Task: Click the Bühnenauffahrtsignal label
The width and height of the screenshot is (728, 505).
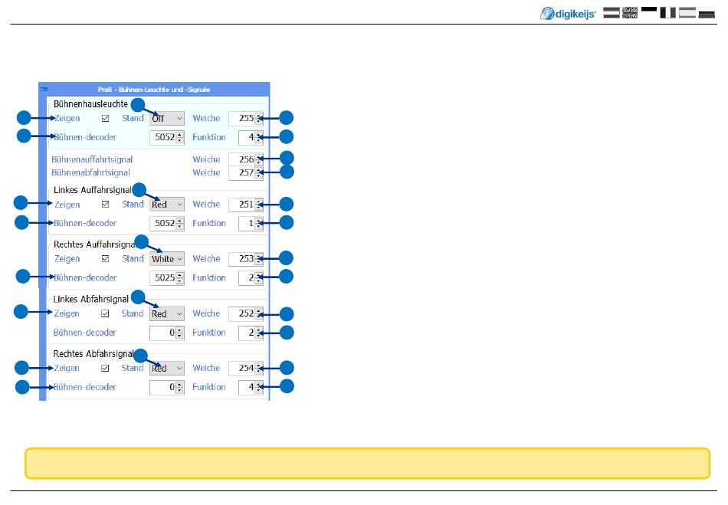Action: coord(92,159)
